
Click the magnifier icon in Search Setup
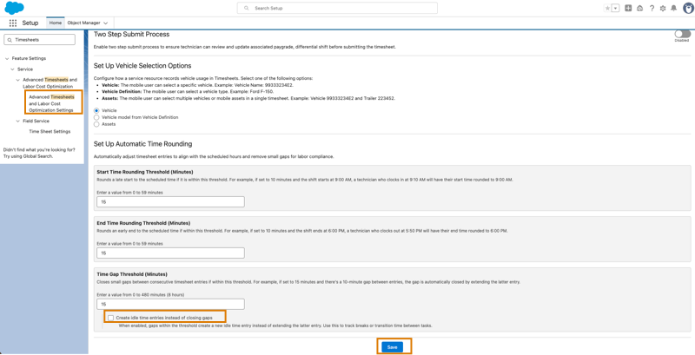[x=247, y=8]
